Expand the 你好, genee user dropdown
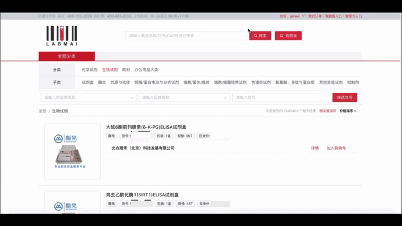The width and height of the screenshot is (402, 226). (x=292, y=16)
